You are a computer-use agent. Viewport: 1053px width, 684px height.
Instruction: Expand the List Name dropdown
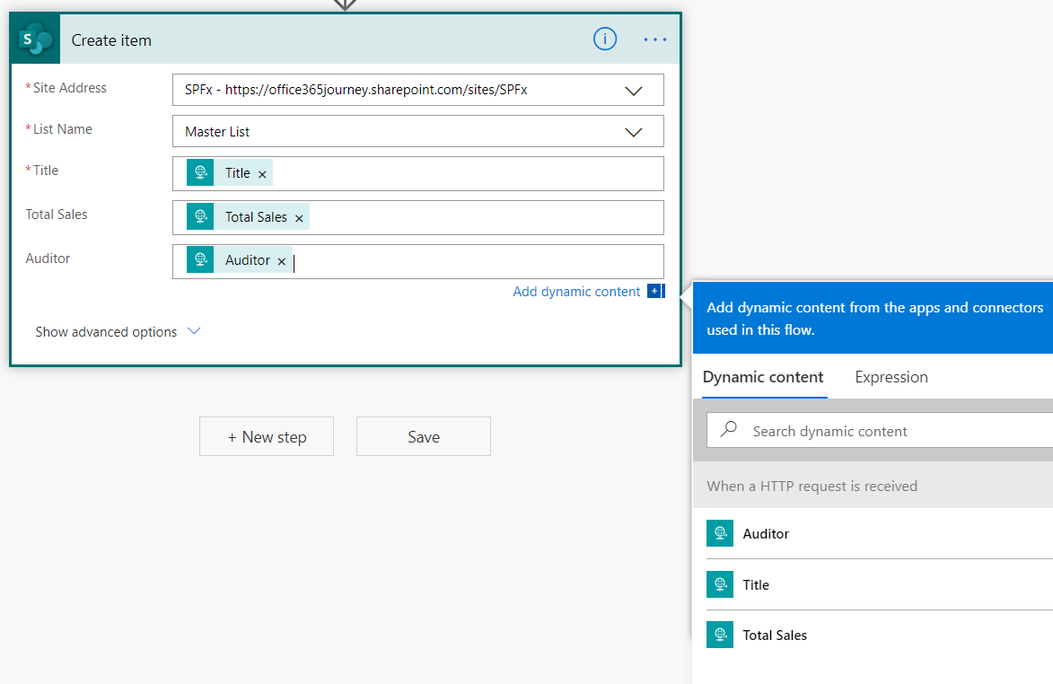coord(633,132)
